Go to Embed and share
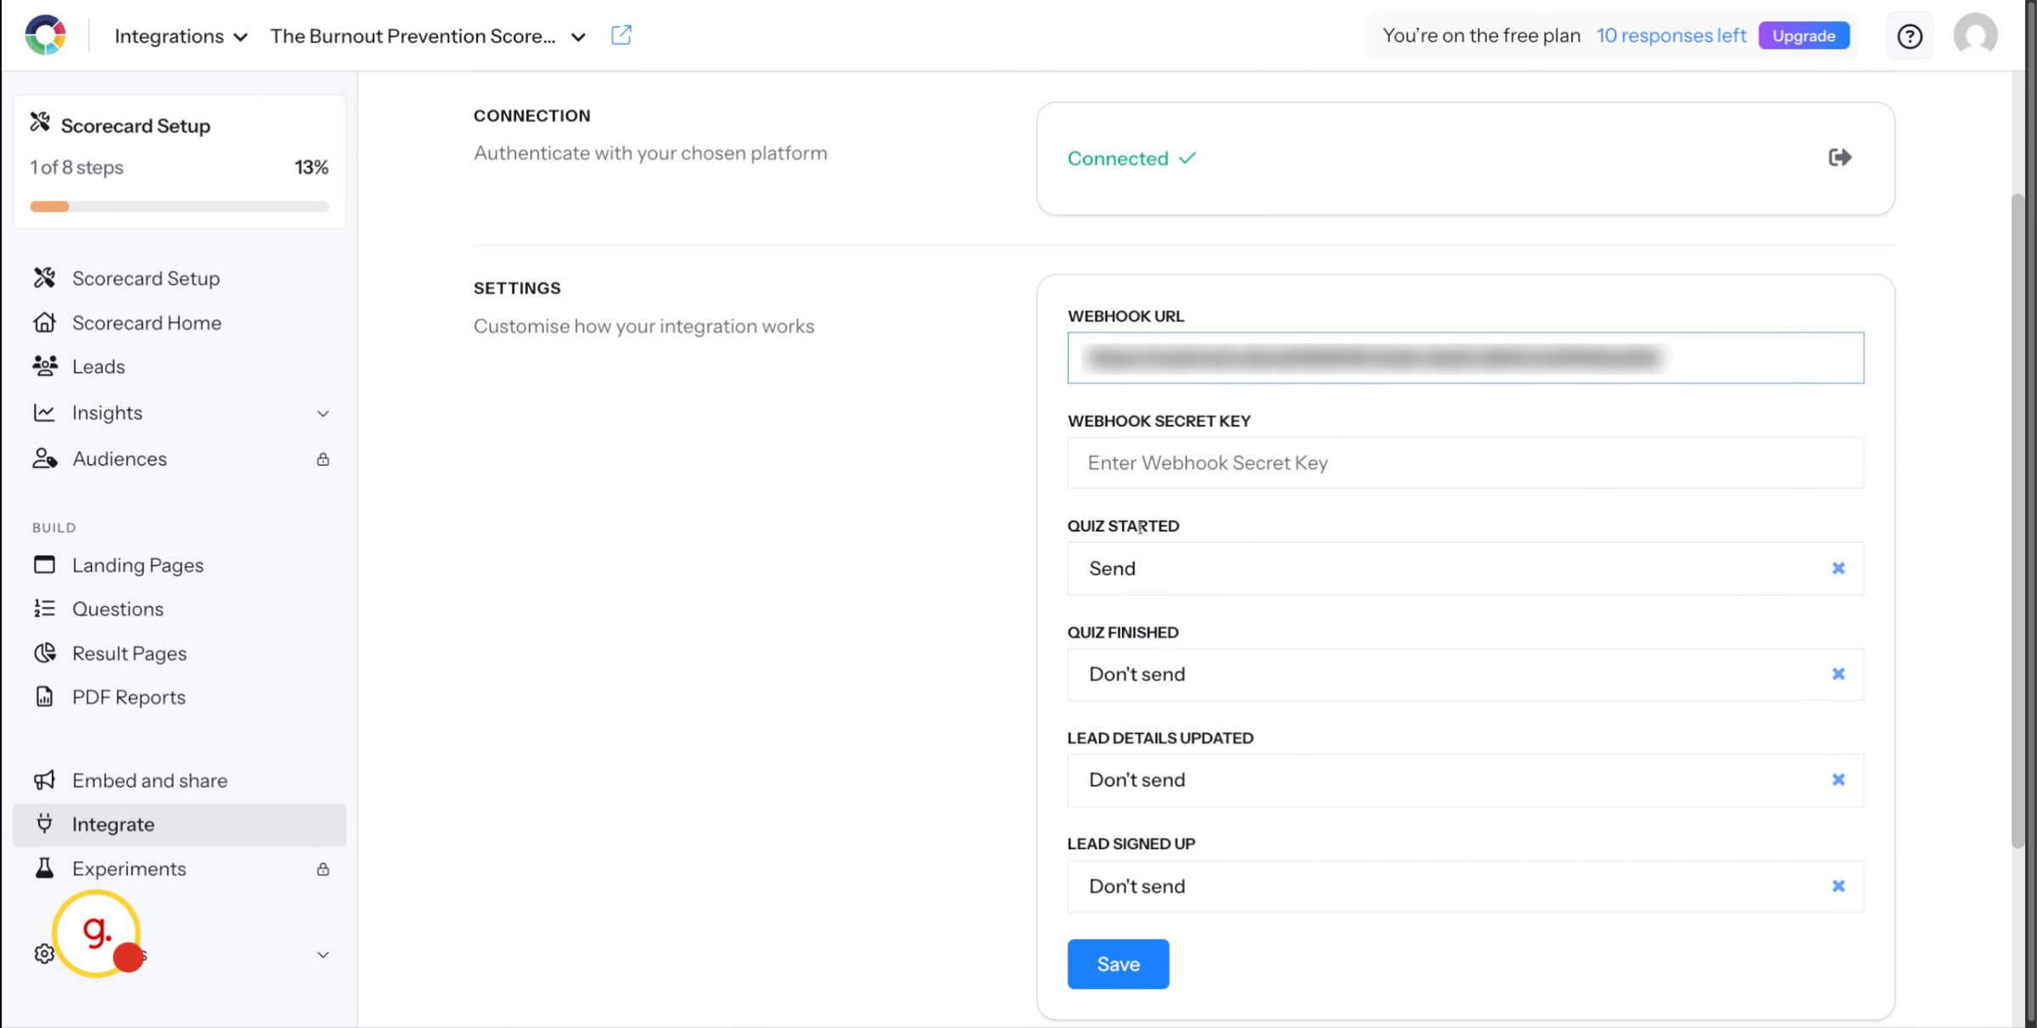 180,780
